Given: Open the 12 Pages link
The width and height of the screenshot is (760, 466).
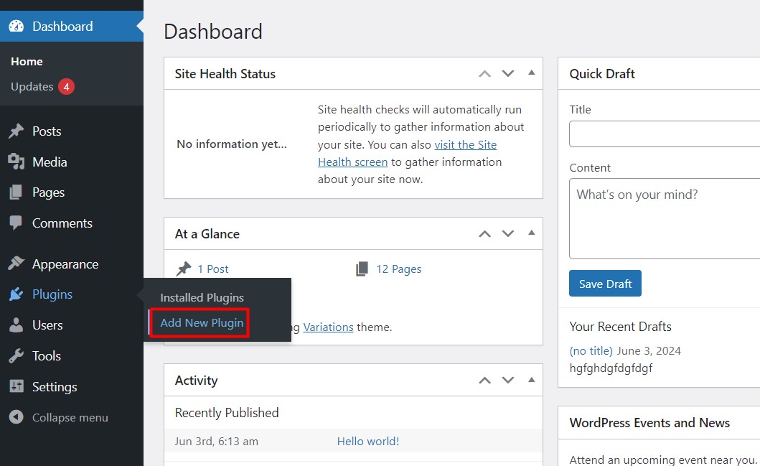Looking at the screenshot, I should (399, 269).
